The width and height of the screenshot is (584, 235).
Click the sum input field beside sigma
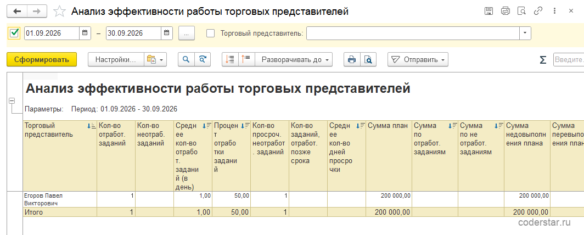tap(569, 60)
